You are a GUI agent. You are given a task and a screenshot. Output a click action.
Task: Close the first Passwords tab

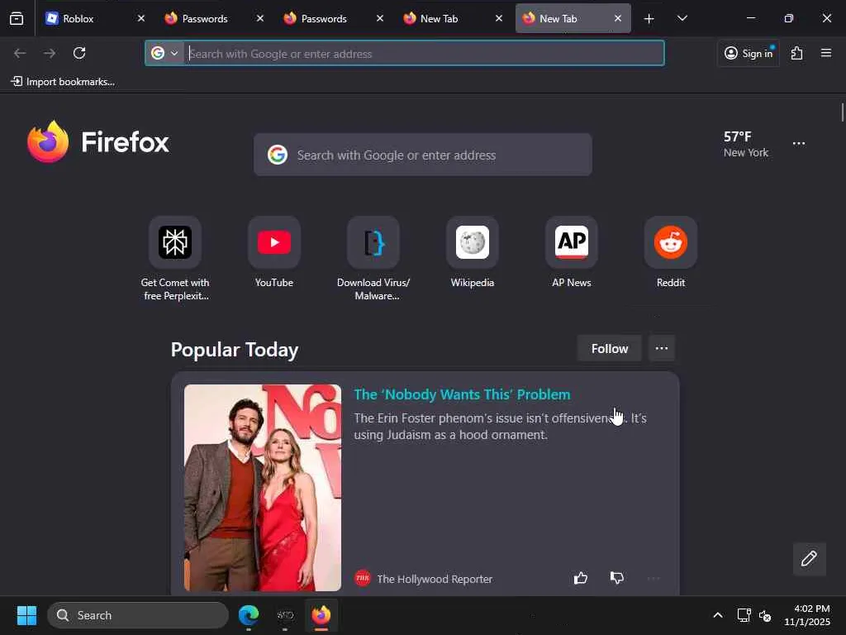coord(260,18)
